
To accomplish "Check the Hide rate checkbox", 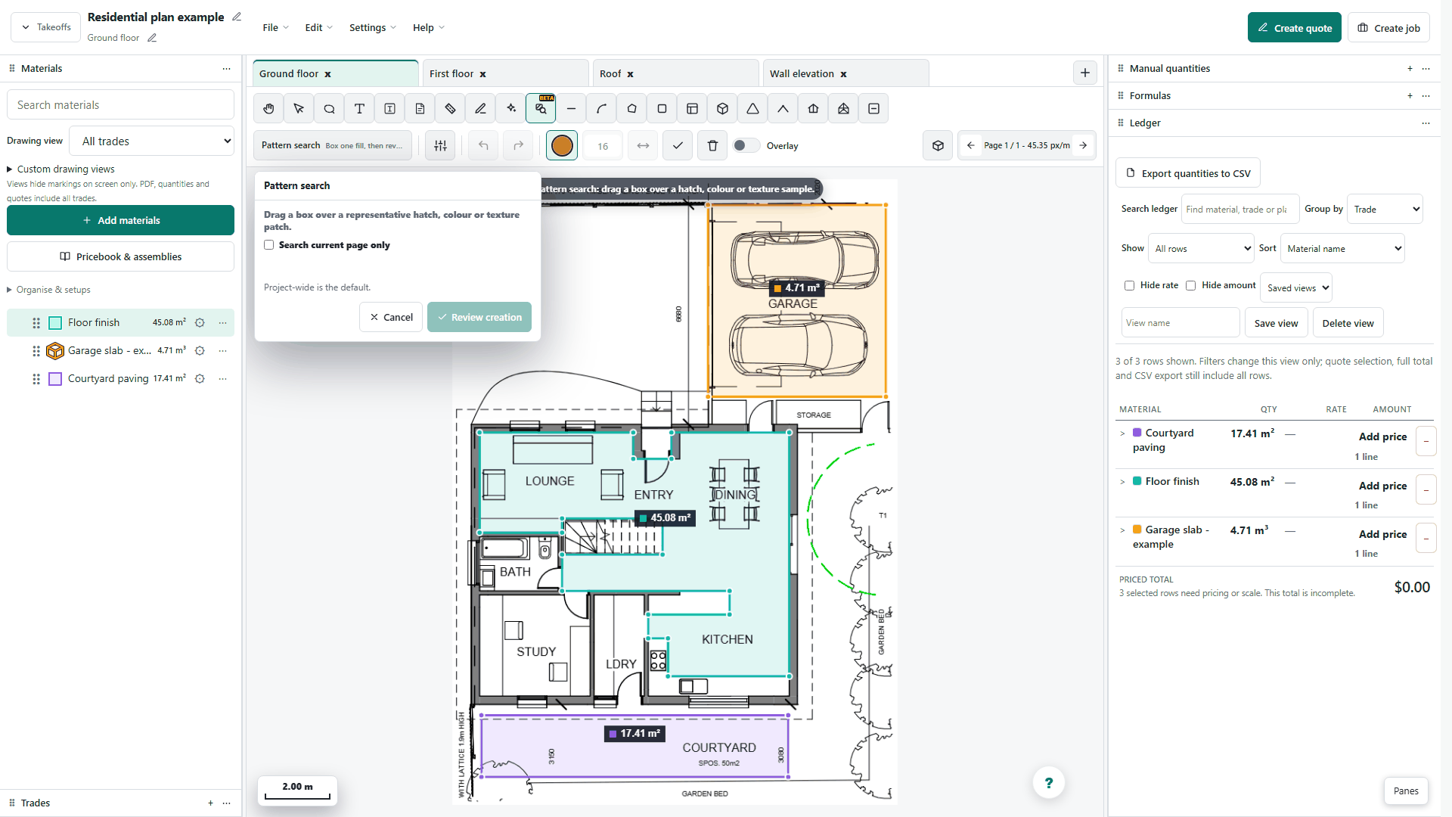I will (1129, 286).
